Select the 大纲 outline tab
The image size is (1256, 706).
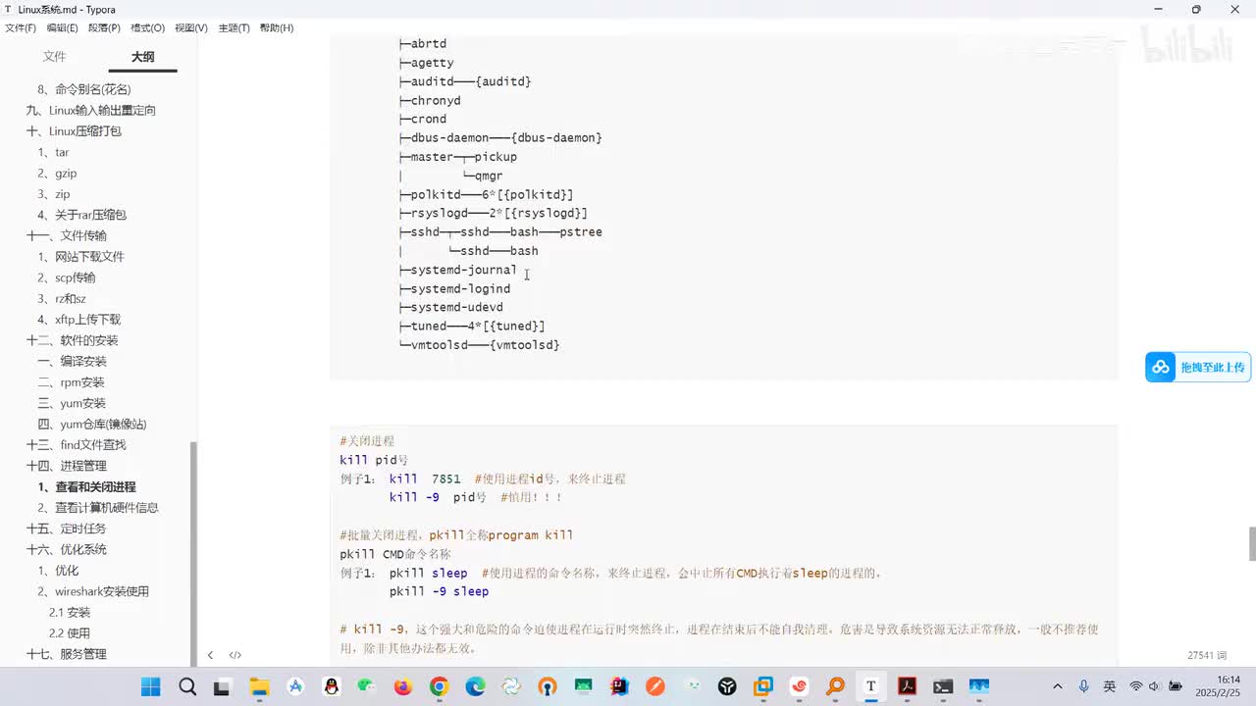pyautogui.click(x=143, y=57)
